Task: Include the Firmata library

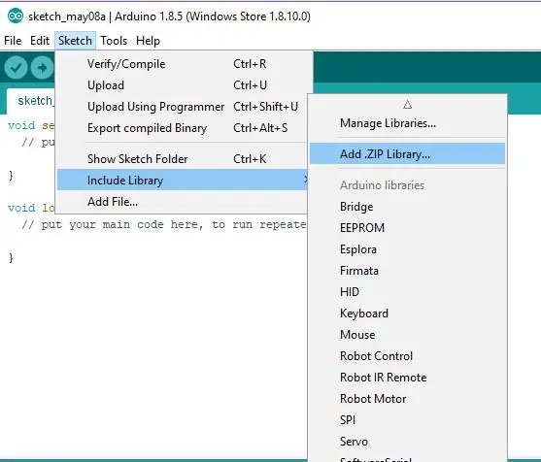Action: pos(408,271)
